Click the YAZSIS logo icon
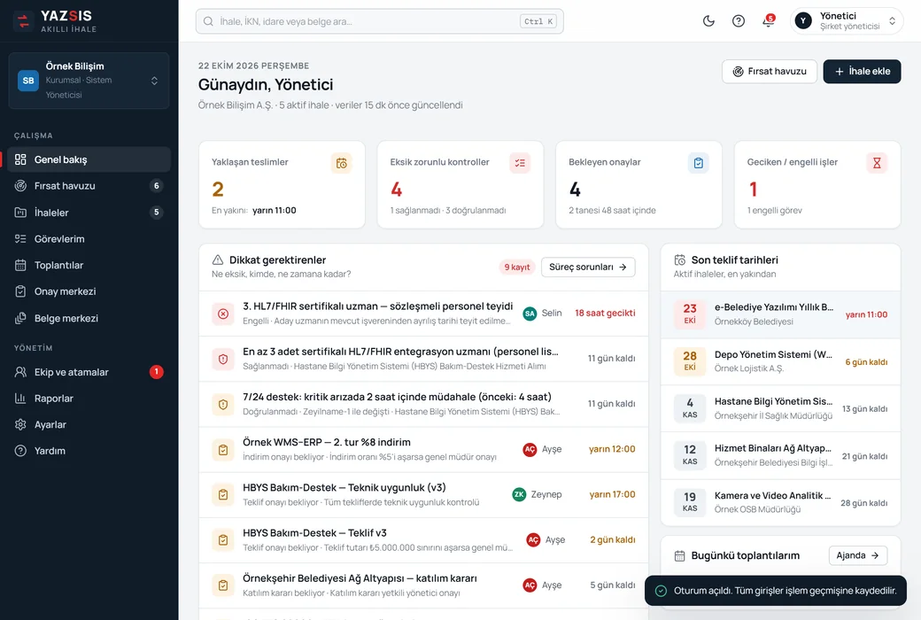The width and height of the screenshot is (921, 620). pyautogui.click(x=24, y=21)
